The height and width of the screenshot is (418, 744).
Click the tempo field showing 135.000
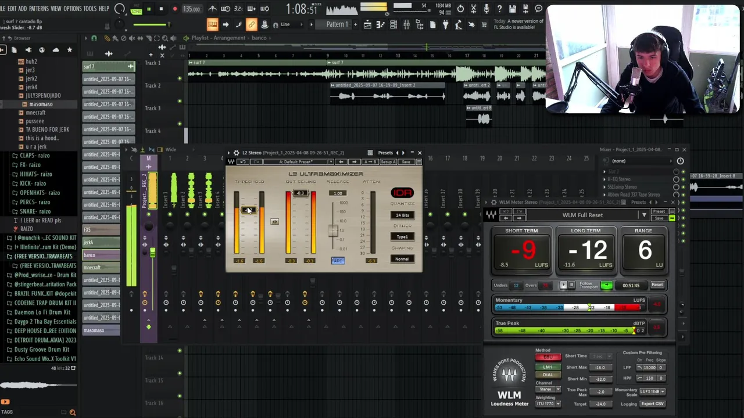point(191,9)
